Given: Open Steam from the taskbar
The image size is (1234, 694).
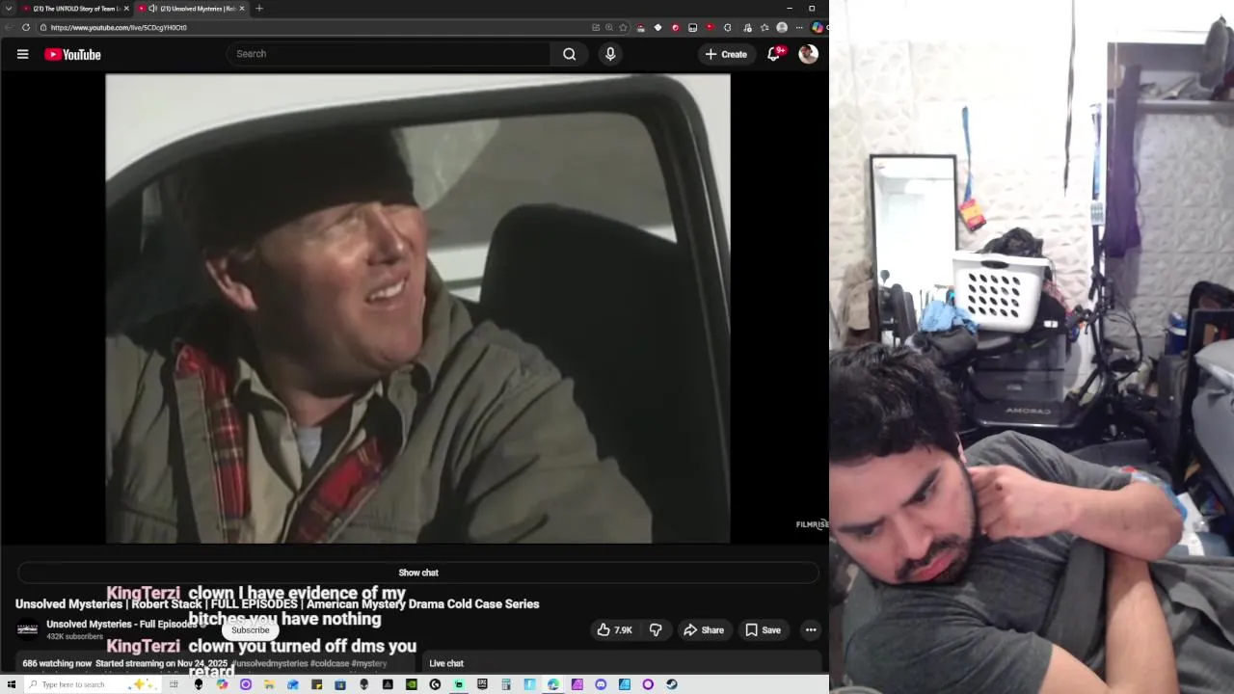Looking at the screenshot, I should tap(671, 684).
